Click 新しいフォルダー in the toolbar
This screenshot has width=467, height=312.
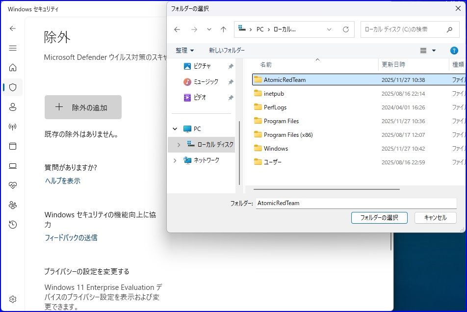(x=227, y=51)
